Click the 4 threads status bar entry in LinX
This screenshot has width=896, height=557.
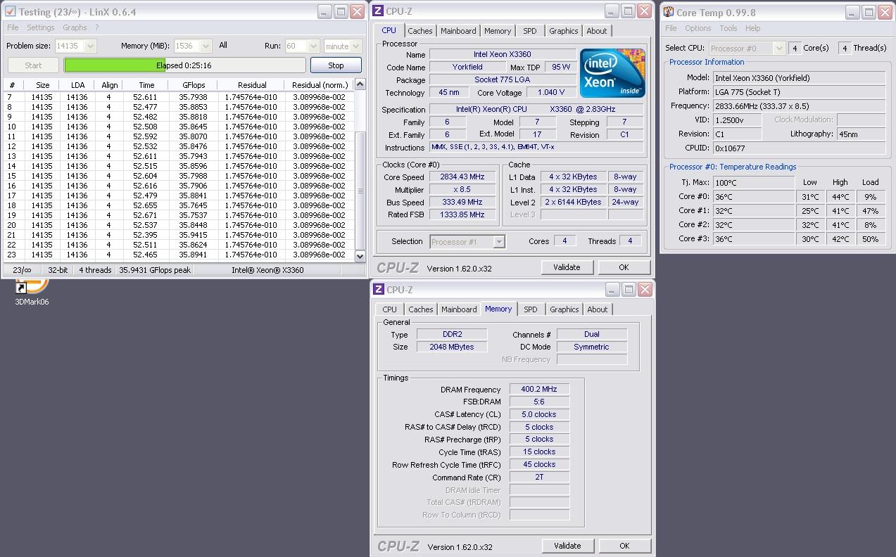click(x=95, y=270)
